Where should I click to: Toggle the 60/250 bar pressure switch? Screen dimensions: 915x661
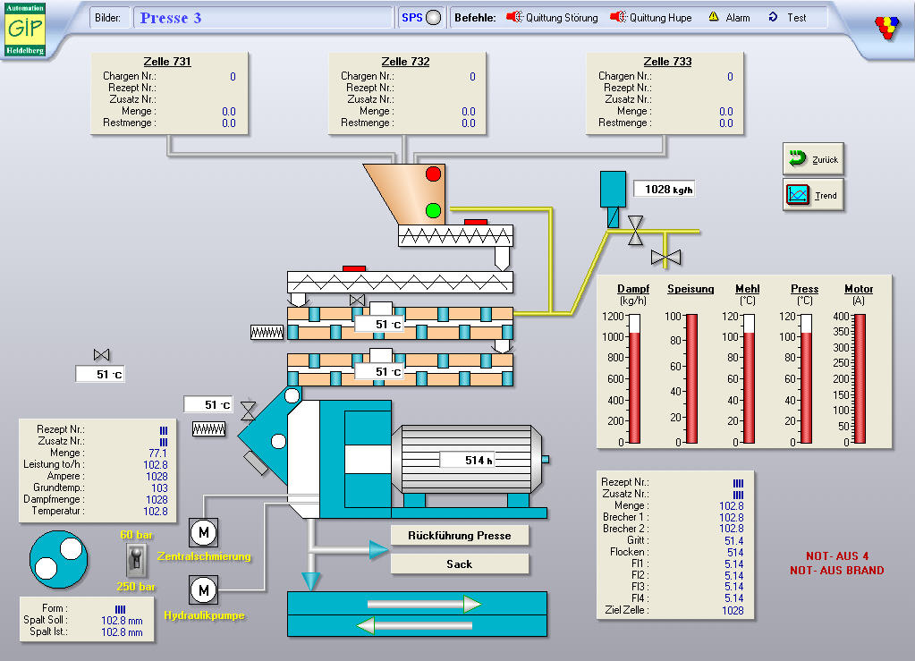135,561
